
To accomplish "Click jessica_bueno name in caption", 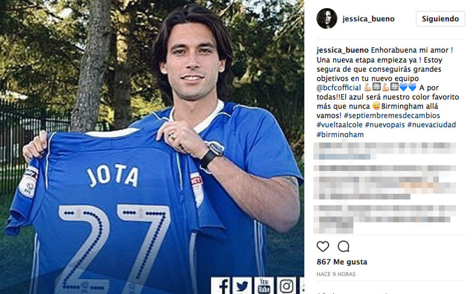I will (342, 50).
